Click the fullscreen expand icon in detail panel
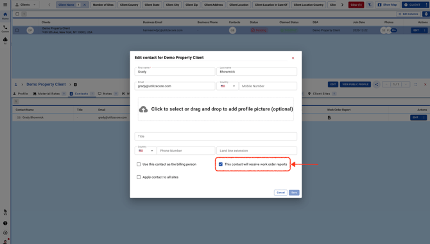 pos(416,85)
